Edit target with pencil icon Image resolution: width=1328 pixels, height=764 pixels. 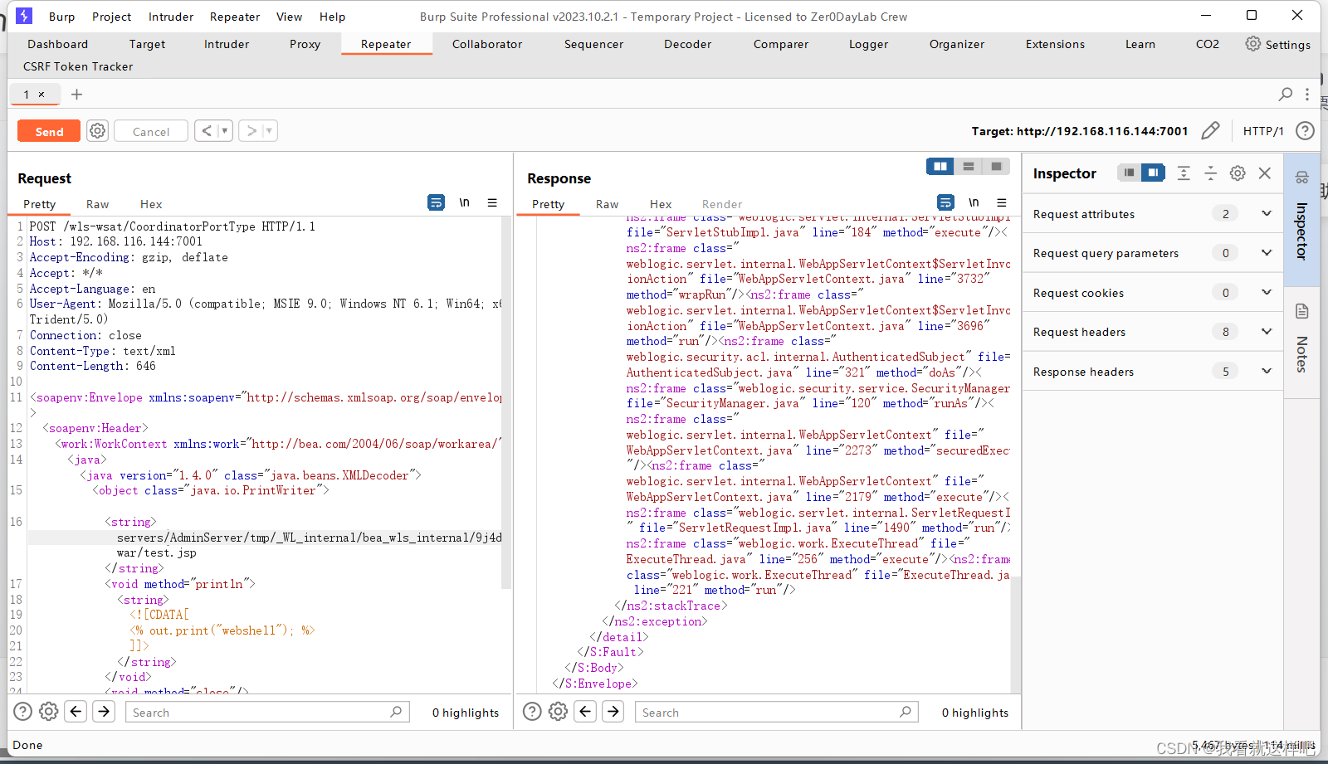[1211, 130]
